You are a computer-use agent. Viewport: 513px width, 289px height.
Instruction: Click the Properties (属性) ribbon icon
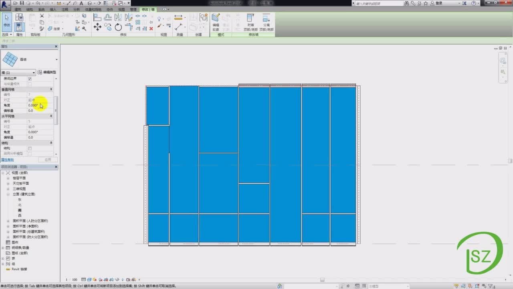tap(19, 27)
